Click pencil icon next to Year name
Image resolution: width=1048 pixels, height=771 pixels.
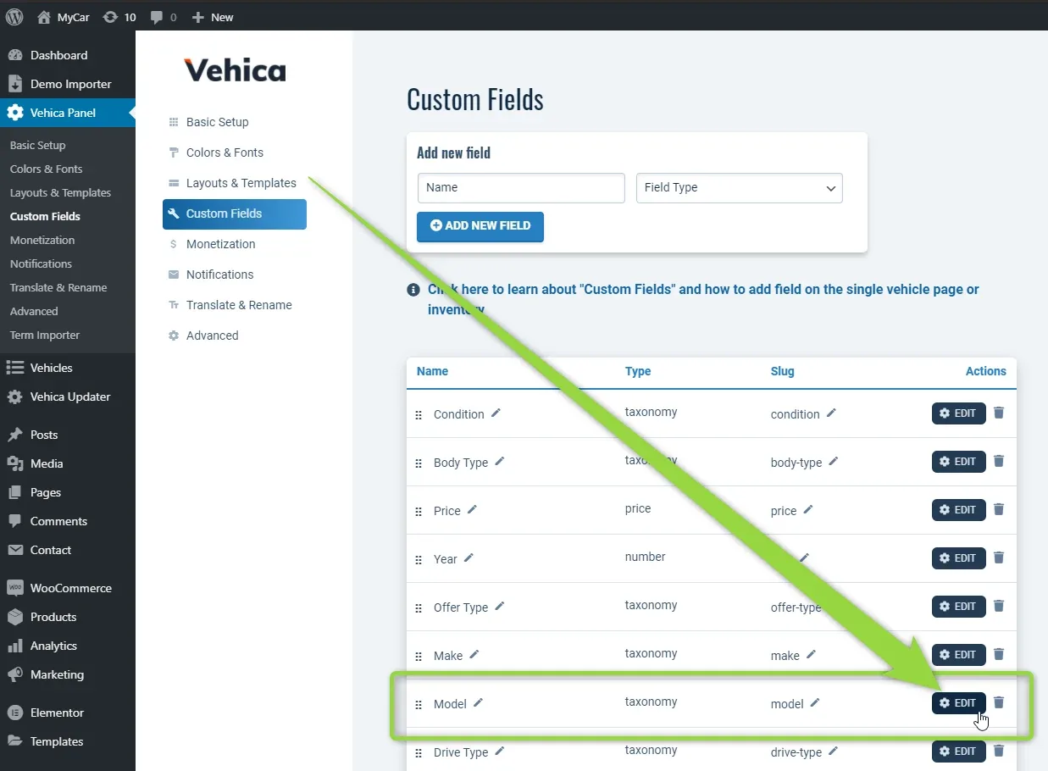(469, 557)
